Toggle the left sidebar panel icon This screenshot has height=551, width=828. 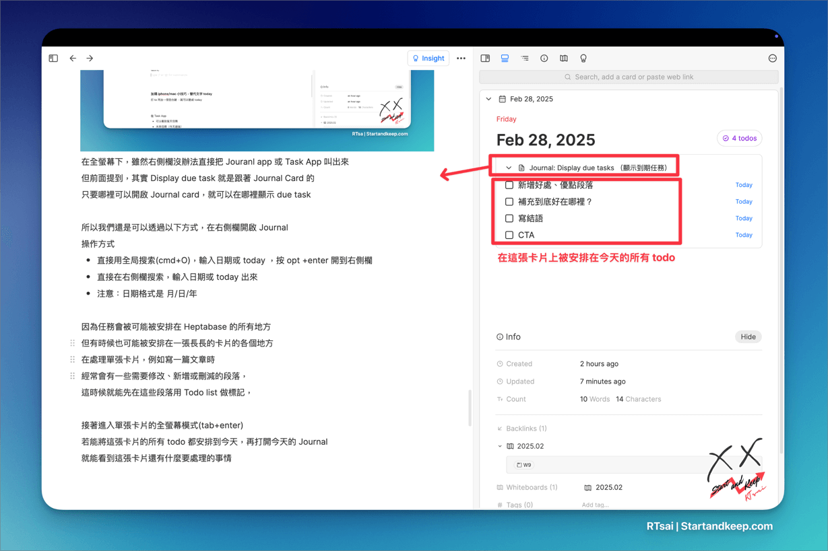coord(53,59)
